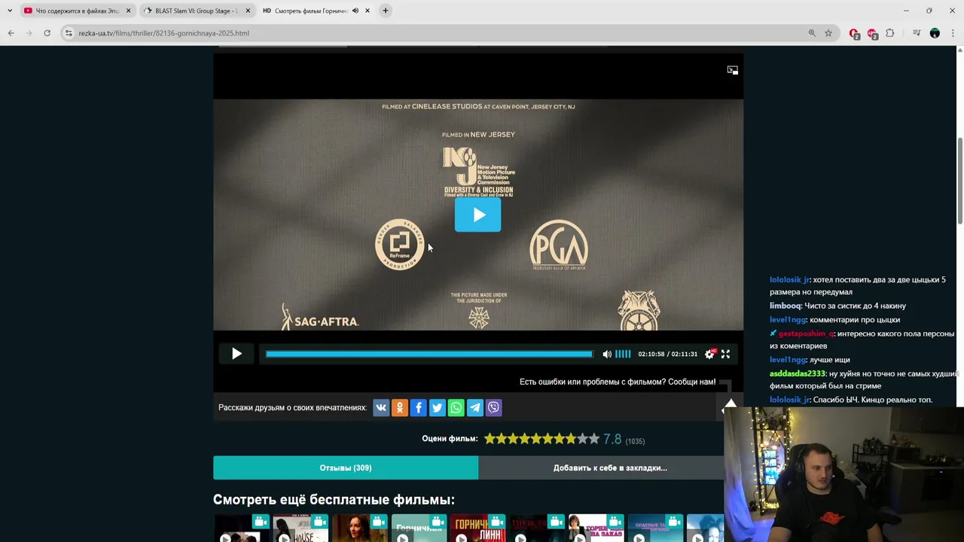
Task: Click chat username gestaposhim_q
Action: (806, 333)
